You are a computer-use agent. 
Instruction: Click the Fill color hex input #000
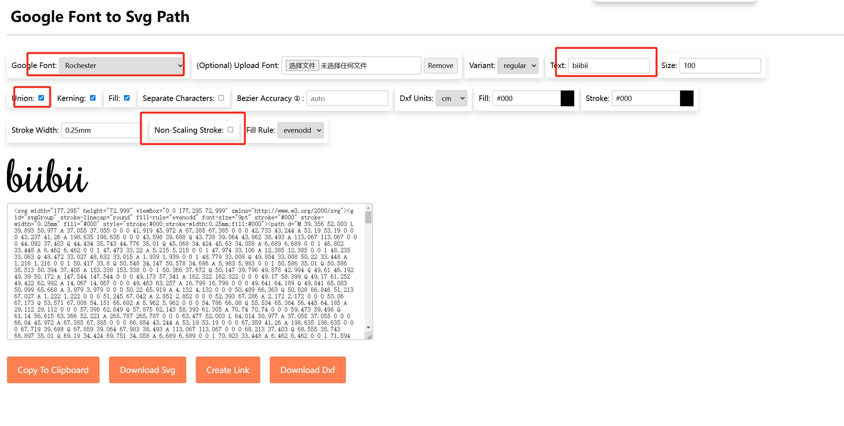pos(527,98)
